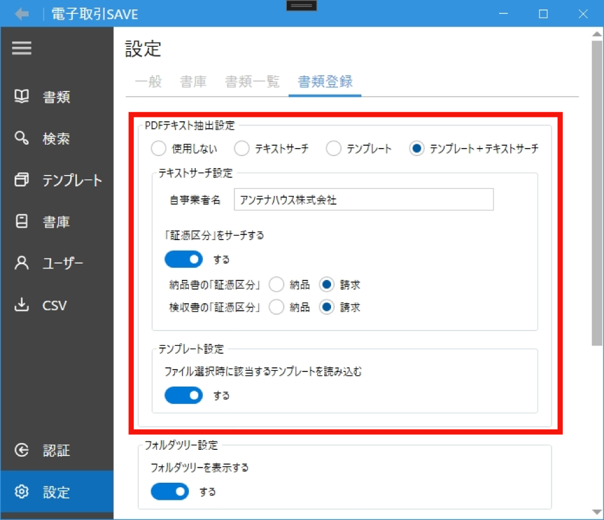Toggle the 「証憑区分」をサーチする switch

pos(183,259)
